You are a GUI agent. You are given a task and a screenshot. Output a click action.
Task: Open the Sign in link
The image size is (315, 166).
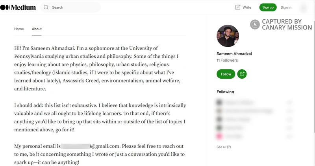[286, 7]
